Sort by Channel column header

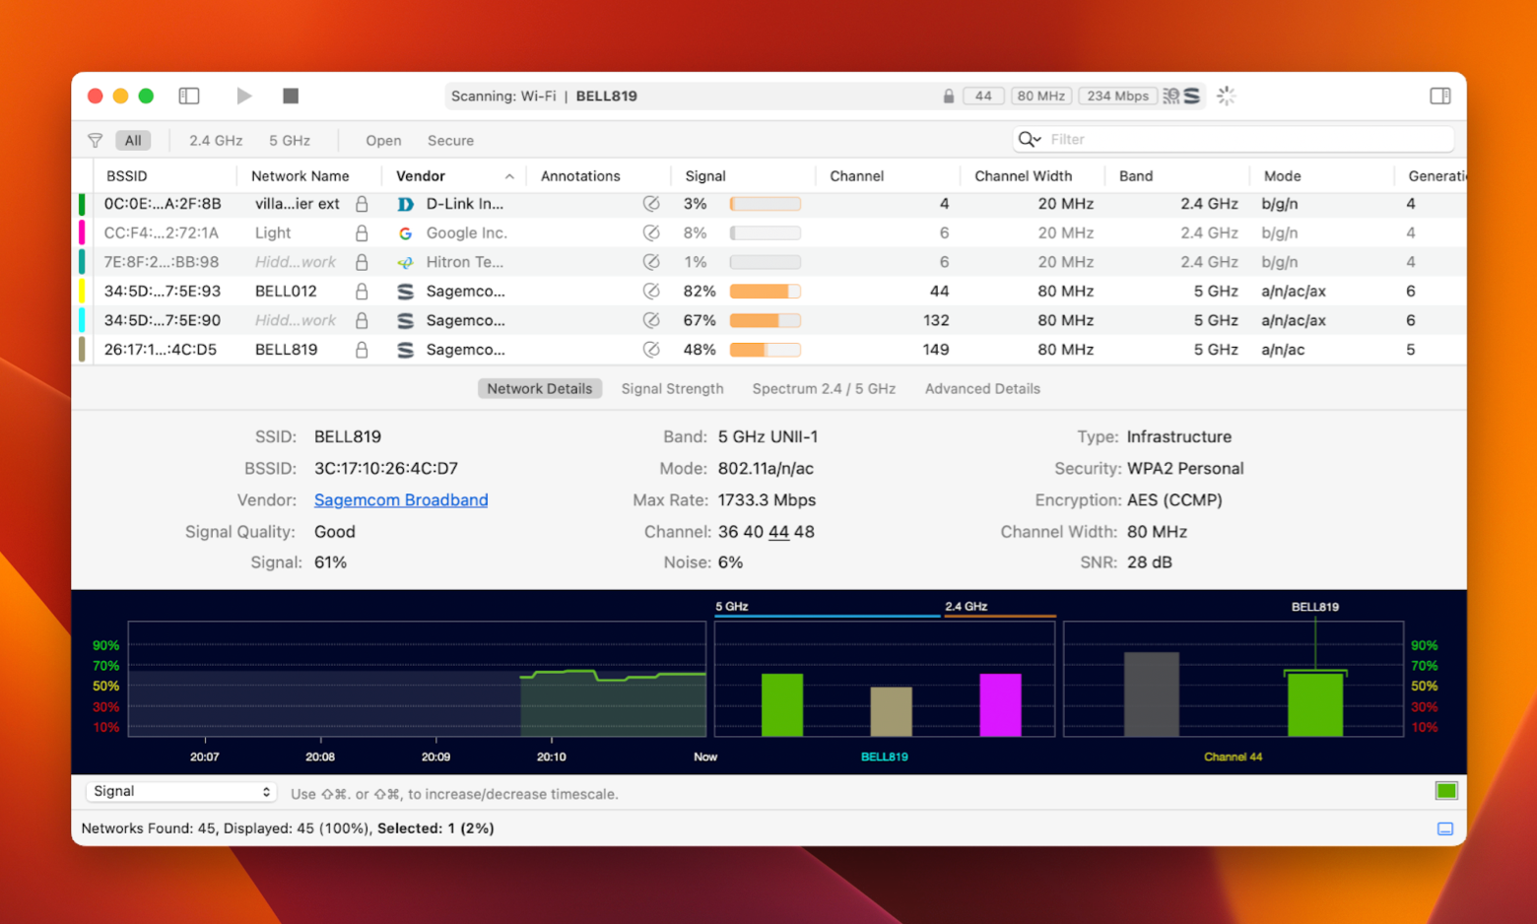coord(856,176)
